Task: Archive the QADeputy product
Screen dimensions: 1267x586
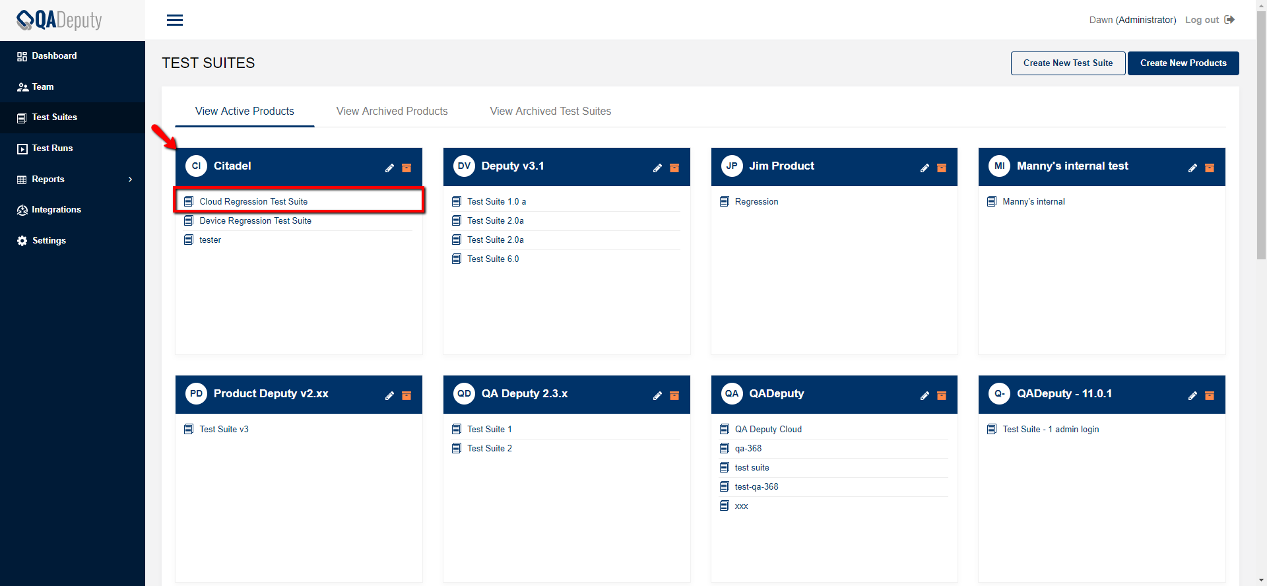Action: pyautogui.click(x=942, y=396)
